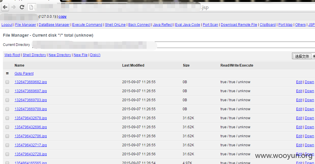This screenshot has height=164, width=315.
Task: Open Back Connect
Action: pos(139,25)
